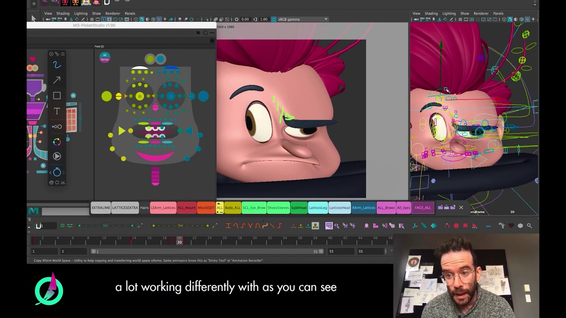Open Shading menu in left viewport panel
Image resolution: width=566 pixels, height=318 pixels.
tap(63, 13)
